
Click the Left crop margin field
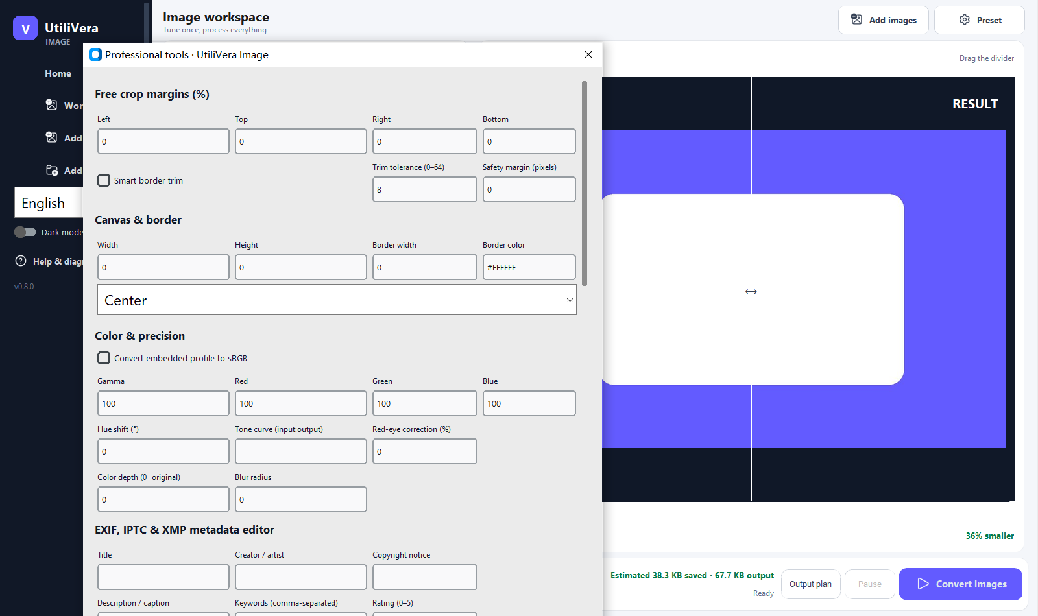point(163,141)
